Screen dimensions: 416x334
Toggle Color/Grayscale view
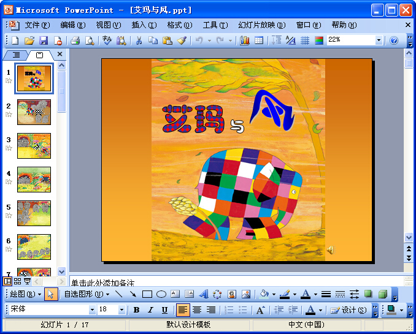point(319,40)
